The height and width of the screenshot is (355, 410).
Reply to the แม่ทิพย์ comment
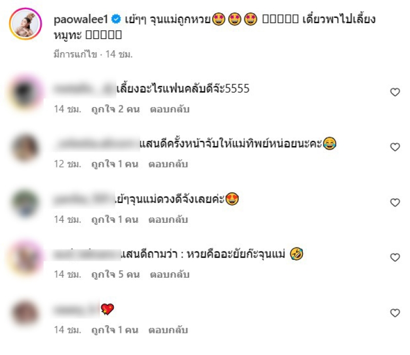(168, 164)
